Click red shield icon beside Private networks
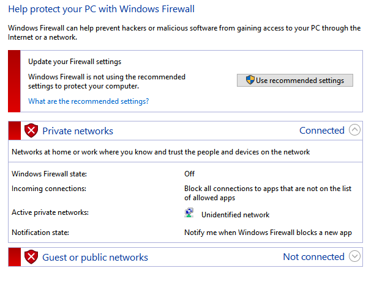This screenshot has width=374, height=282. coord(31,130)
